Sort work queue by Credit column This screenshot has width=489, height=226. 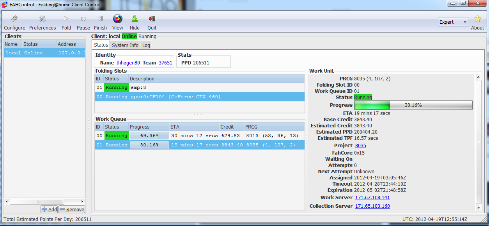point(231,127)
